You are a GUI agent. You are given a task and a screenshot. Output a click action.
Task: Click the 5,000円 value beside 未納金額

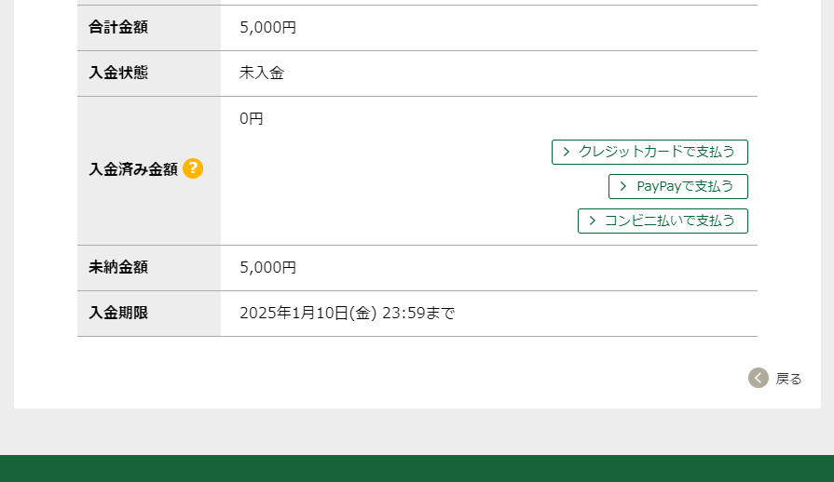pos(267,268)
